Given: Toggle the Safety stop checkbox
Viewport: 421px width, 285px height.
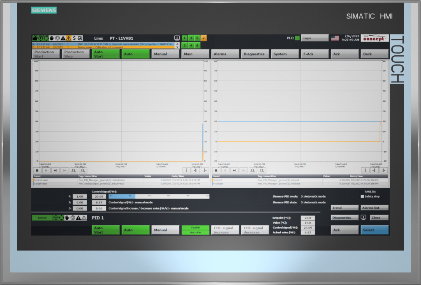Looking at the screenshot, I should (x=362, y=196).
